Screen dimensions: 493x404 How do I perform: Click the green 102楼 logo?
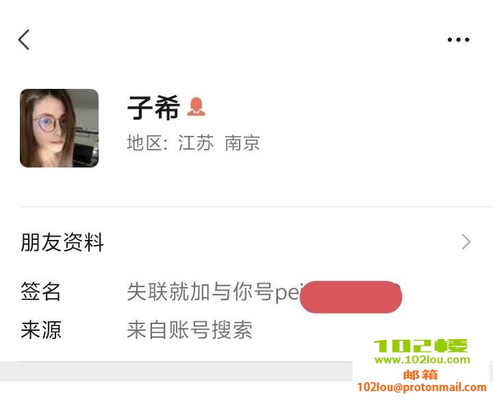click(421, 347)
